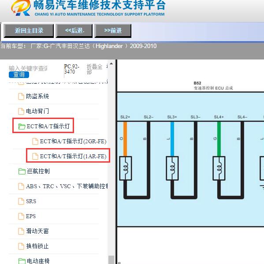264x264 pixels.
Task: Select 滑动天窗 tree entry text
Action: pos(37,231)
